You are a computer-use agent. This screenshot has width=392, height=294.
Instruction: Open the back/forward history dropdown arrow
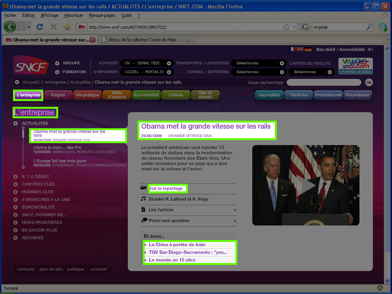point(29,27)
